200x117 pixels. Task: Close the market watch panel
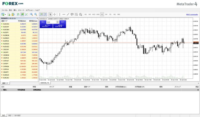[37, 18]
